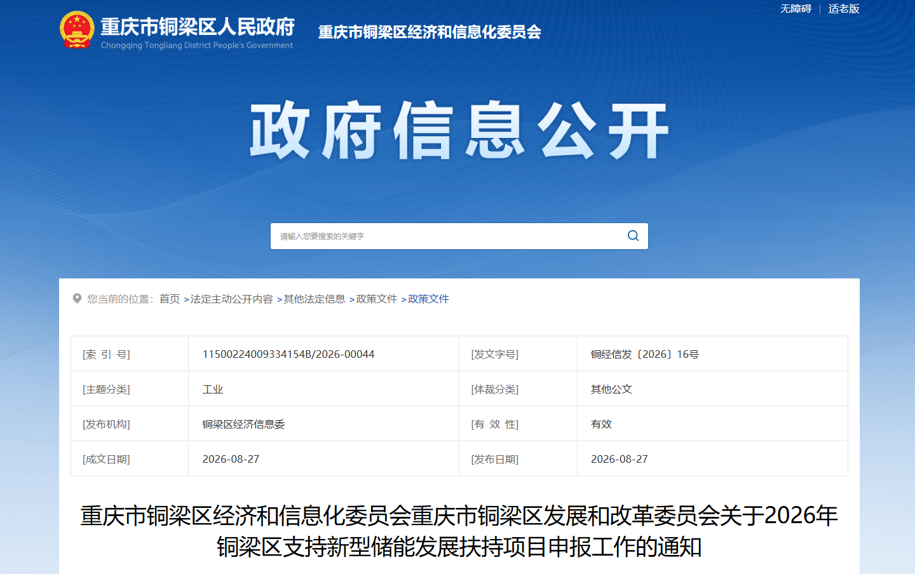Viewport: 915px width, 574px height.
Task: Click the [有 效 性] label cell
Action: [x=518, y=424]
